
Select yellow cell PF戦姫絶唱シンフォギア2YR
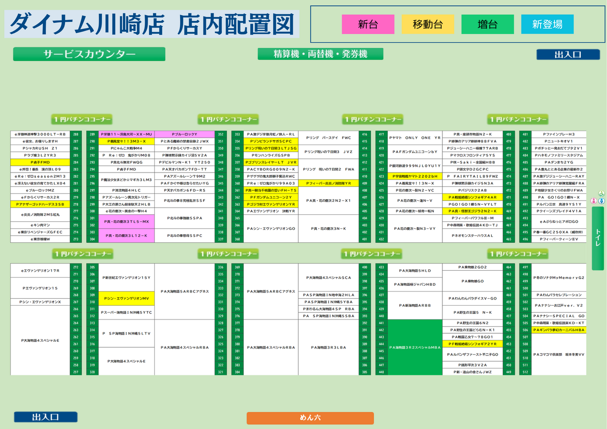tap(472, 344)
